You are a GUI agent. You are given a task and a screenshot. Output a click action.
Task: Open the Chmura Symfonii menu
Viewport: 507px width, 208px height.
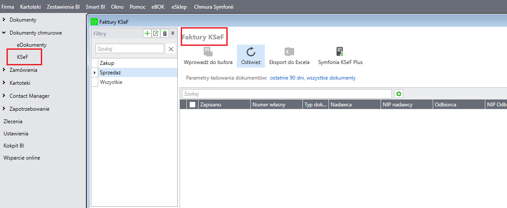[x=214, y=7]
